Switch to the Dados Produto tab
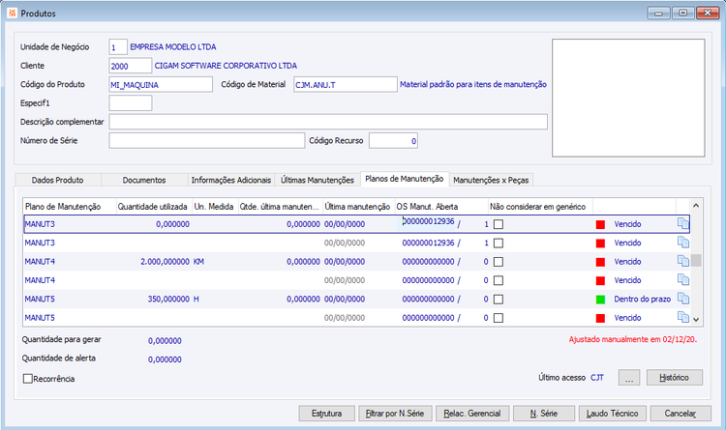 (x=58, y=180)
